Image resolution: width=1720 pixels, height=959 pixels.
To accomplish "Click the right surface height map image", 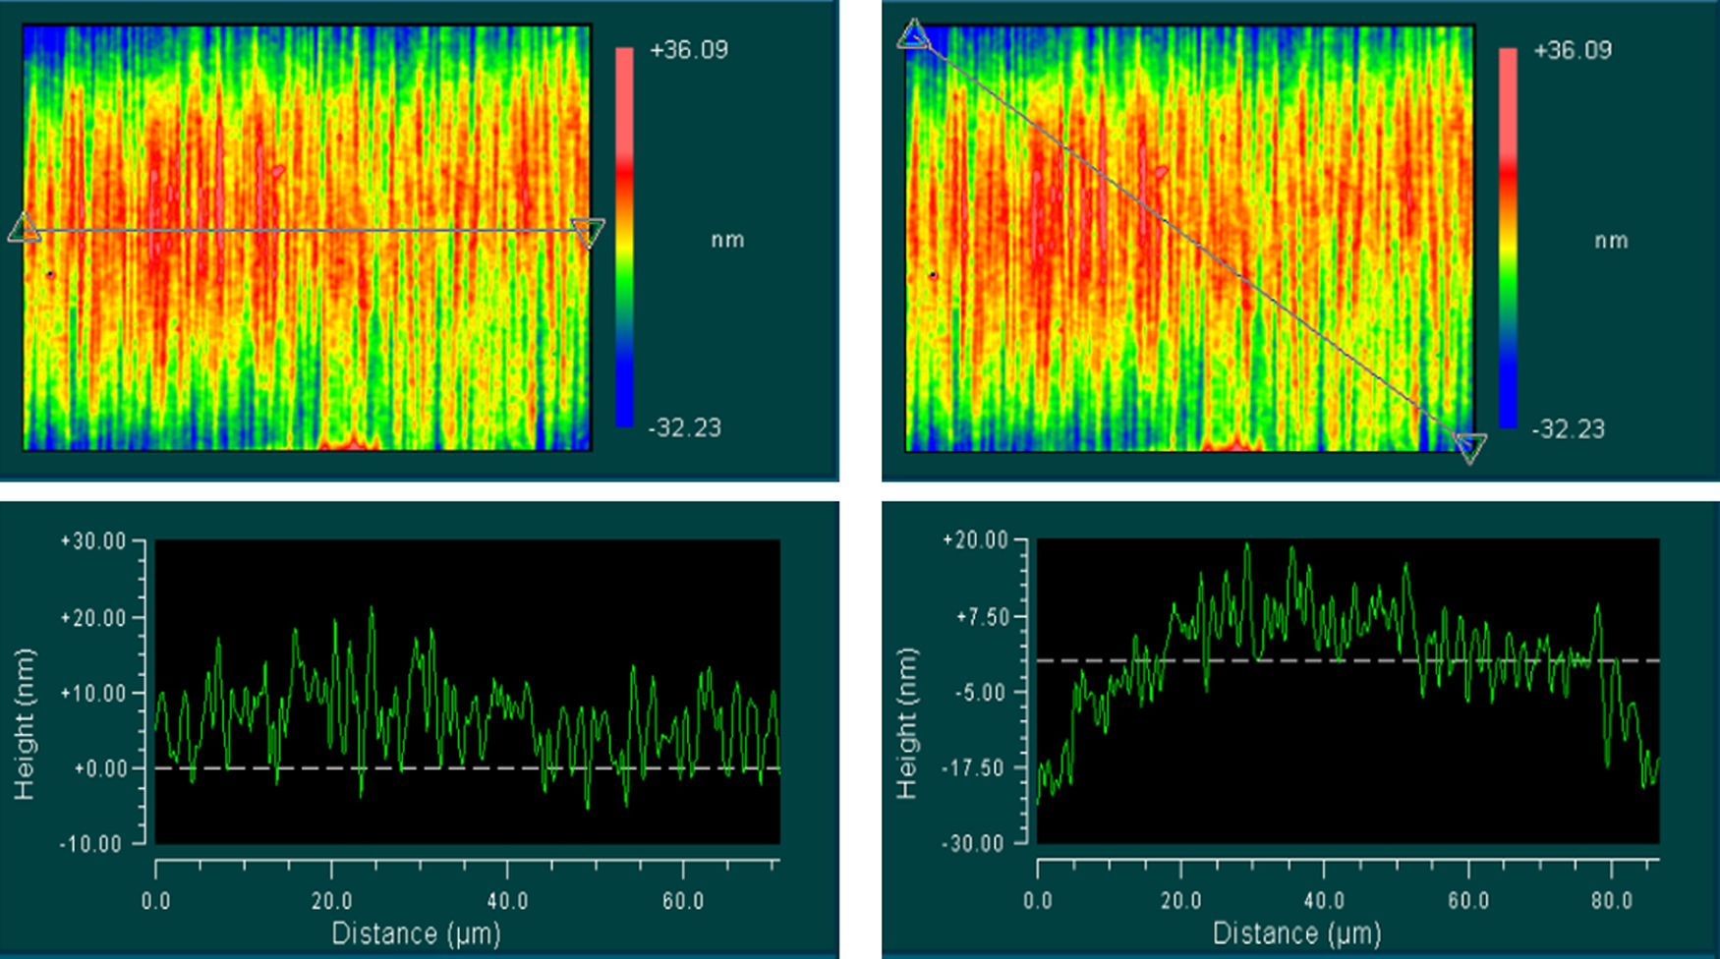I will point(1189,239).
